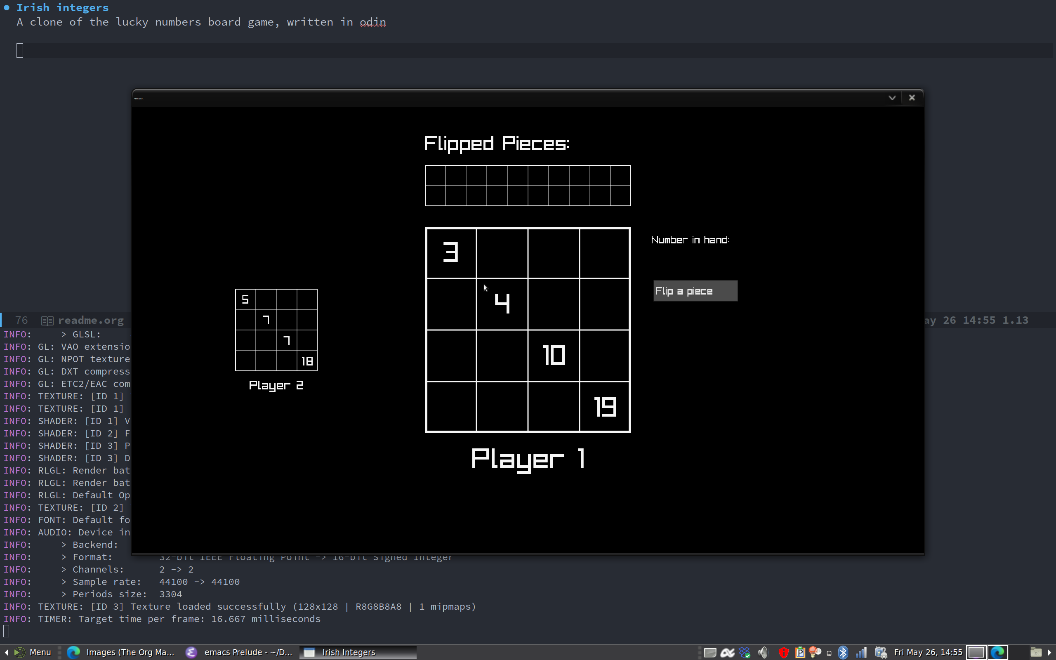Click the Irish Integers taskbar entry

358,652
